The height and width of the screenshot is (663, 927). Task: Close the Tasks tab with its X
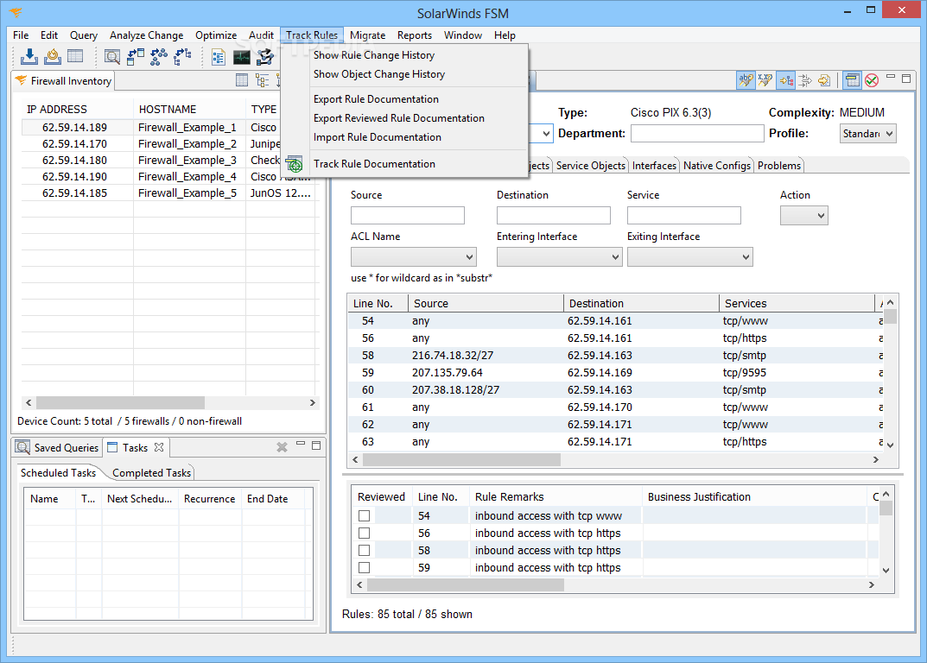tap(158, 447)
